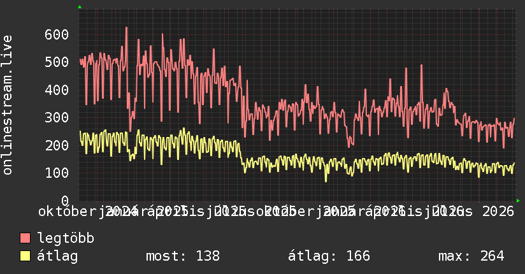Click the 'legtöbb' legend label
Viewport: 525px width, 274px height.
pyautogui.click(x=66, y=238)
